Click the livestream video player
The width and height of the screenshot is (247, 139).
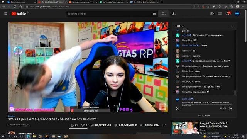(88, 67)
